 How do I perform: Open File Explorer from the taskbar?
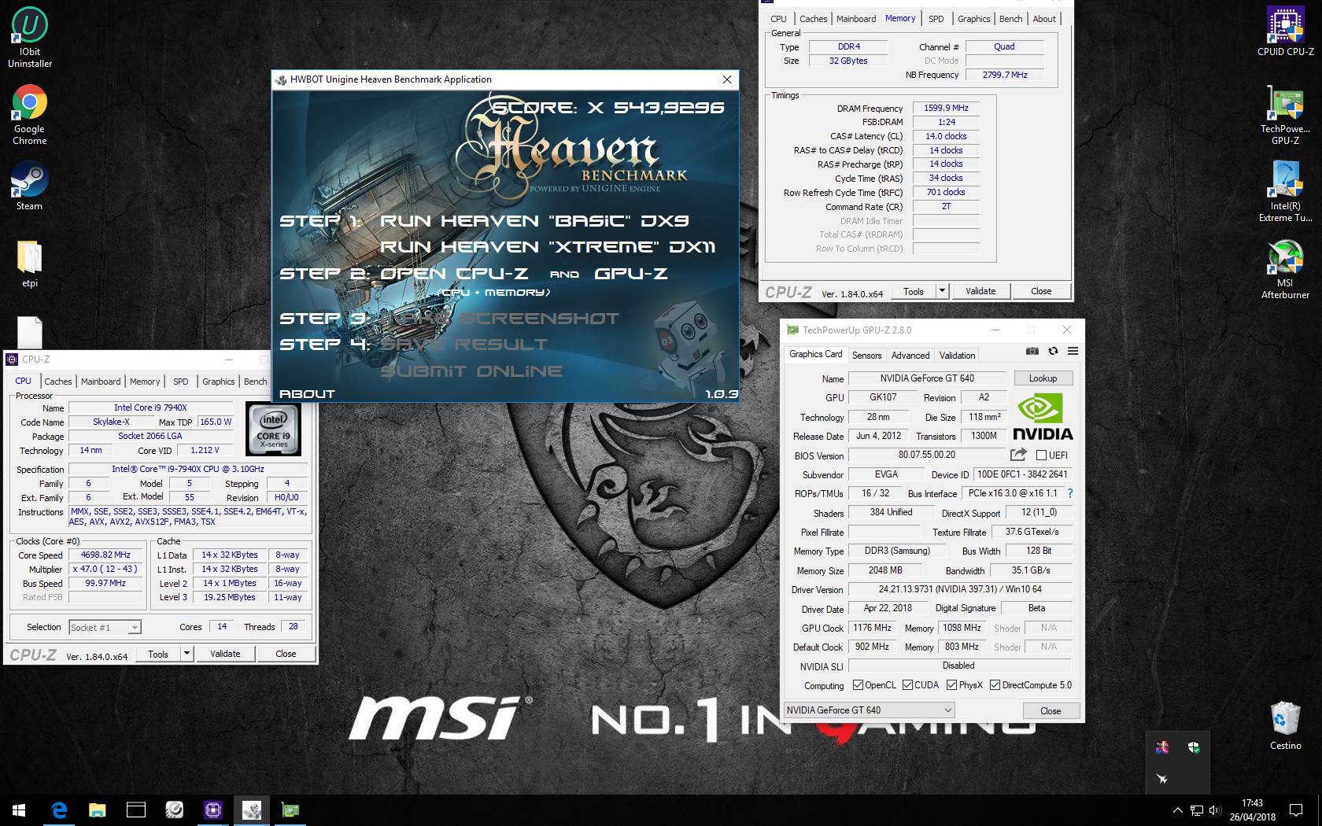pos(97,809)
